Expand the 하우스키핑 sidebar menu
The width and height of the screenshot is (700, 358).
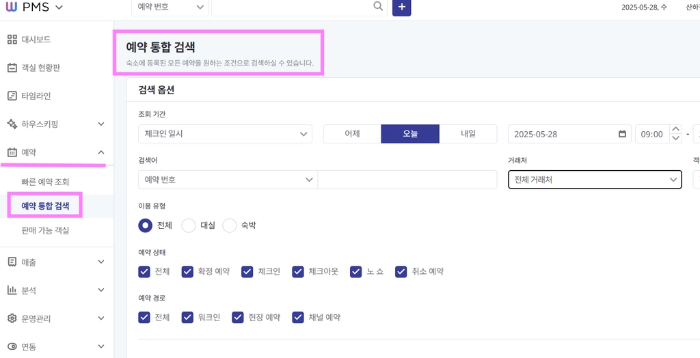pos(57,124)
